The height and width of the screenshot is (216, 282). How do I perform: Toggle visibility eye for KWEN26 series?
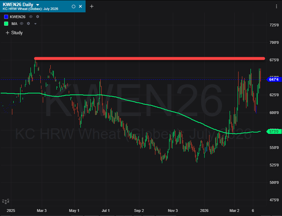click(x=31, y=17)
